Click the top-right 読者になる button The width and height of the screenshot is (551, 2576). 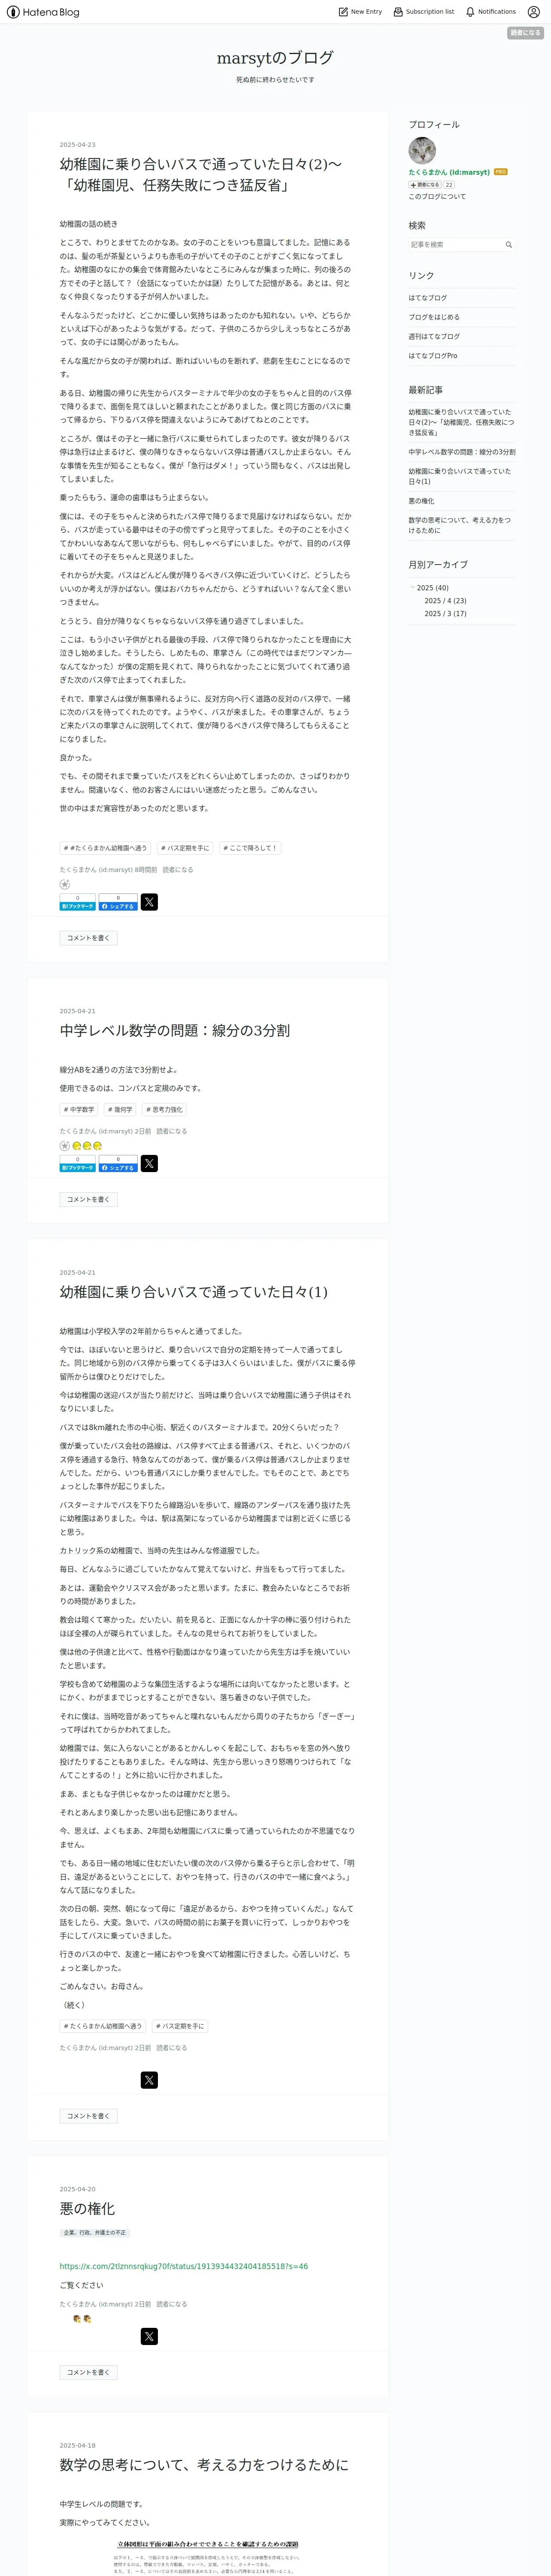[525, 33]
